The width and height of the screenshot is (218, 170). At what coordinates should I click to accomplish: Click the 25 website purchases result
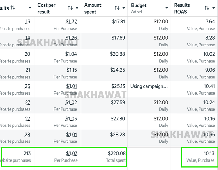(27, 86)
